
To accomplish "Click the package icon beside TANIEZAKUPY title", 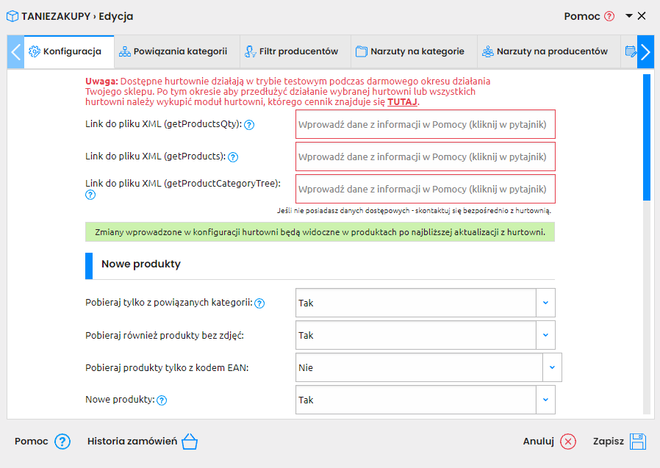I will (12, 14).
